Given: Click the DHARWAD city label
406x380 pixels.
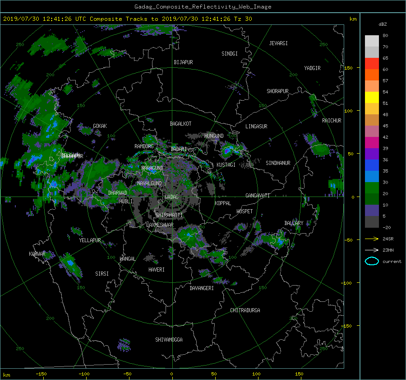Looking at the screenshot, I should (117, 193).
